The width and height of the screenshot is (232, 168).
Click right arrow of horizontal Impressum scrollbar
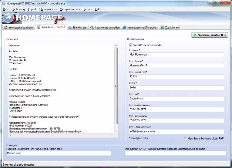click(112, 135)
